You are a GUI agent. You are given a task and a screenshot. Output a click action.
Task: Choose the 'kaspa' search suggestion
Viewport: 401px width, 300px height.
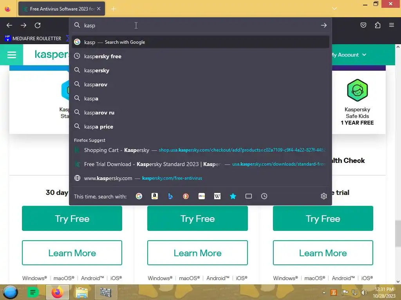[200, 98]
